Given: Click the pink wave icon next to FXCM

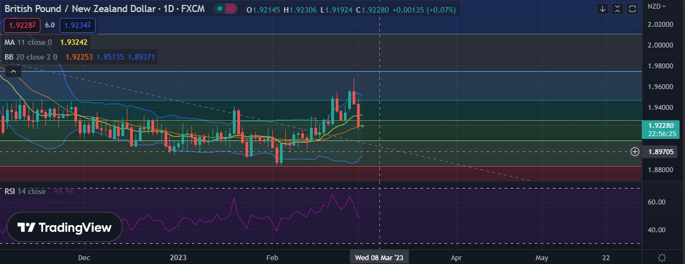Looking at the screenshot, I should tap(231, 9).
